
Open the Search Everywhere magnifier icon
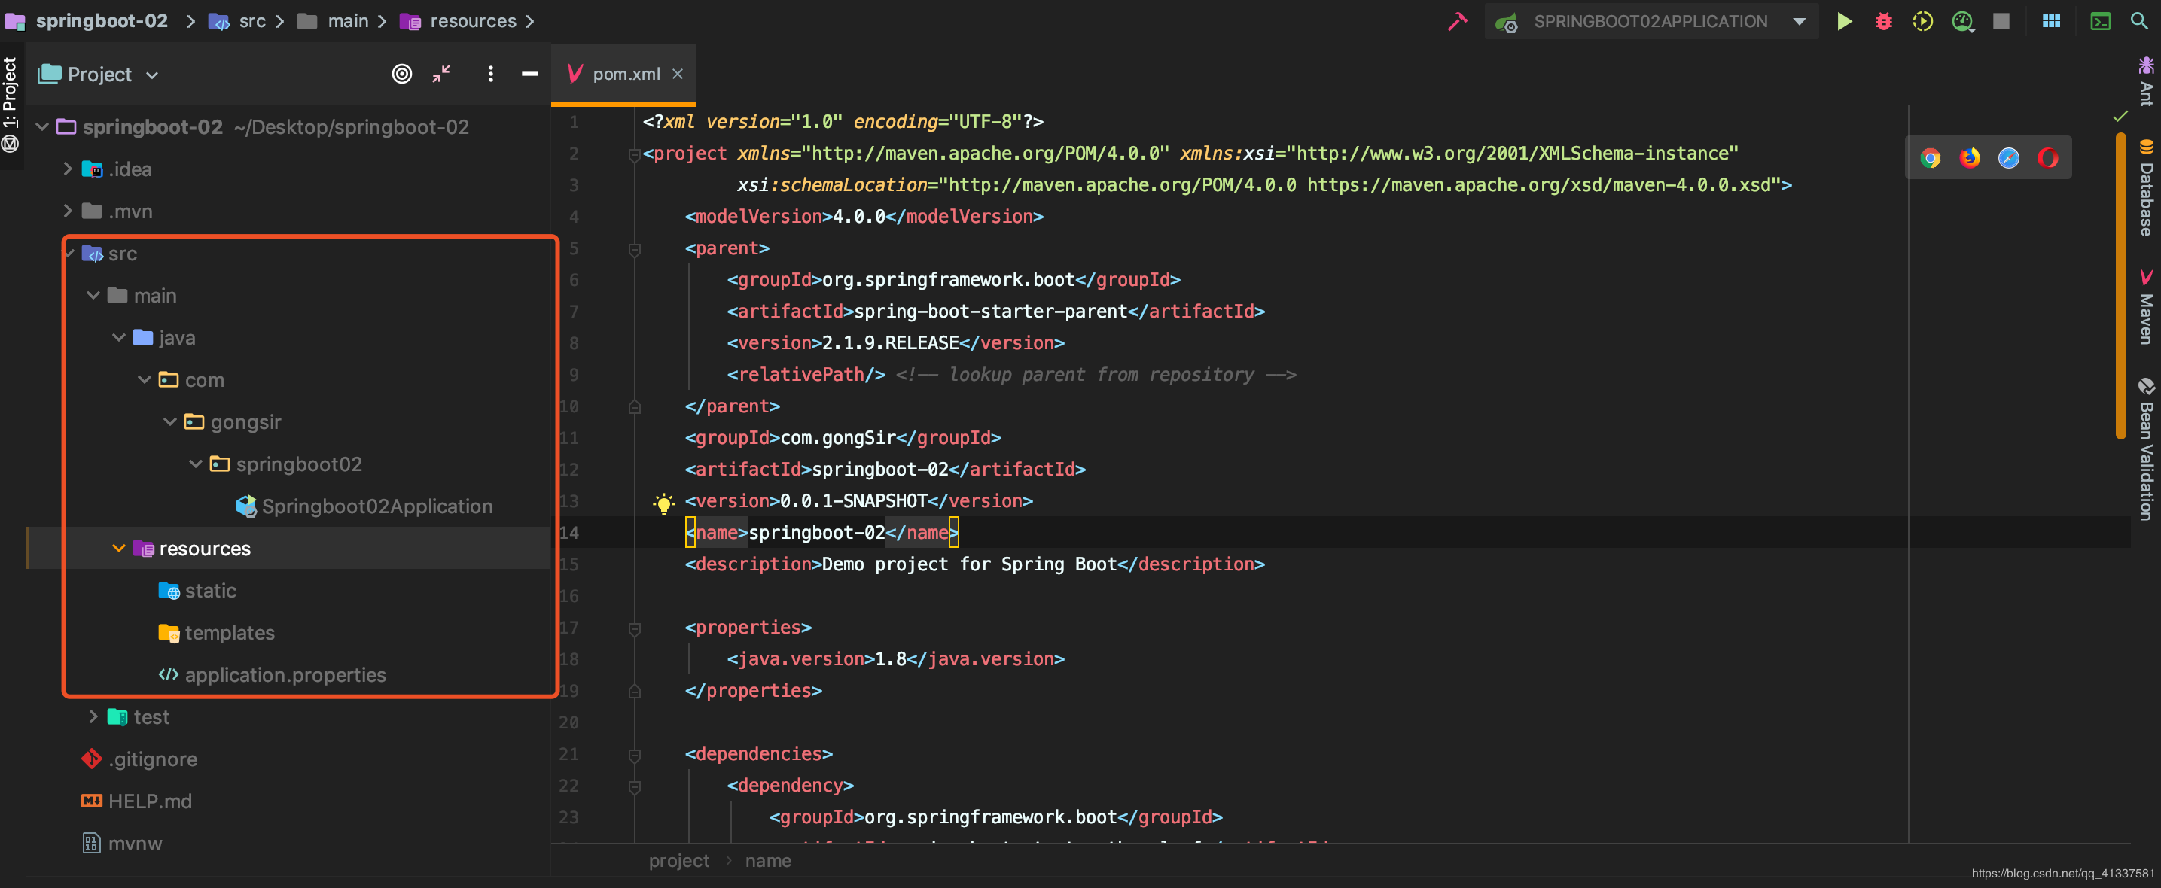click(x=2139, y=22)
